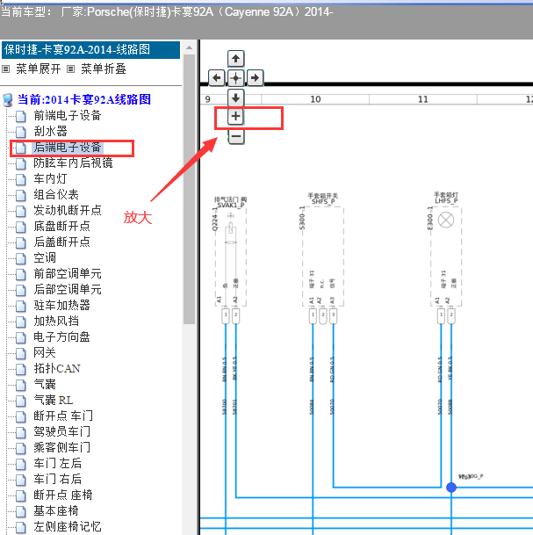Click page icon next to 驾驶员车门
The width and height of the screenshot is (533, 535).
tap(21, 432)
